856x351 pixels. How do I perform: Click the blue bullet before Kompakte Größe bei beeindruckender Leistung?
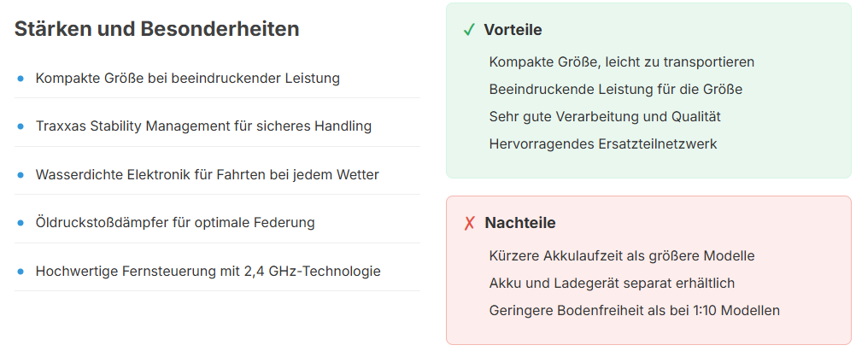[x=21, y=79]
